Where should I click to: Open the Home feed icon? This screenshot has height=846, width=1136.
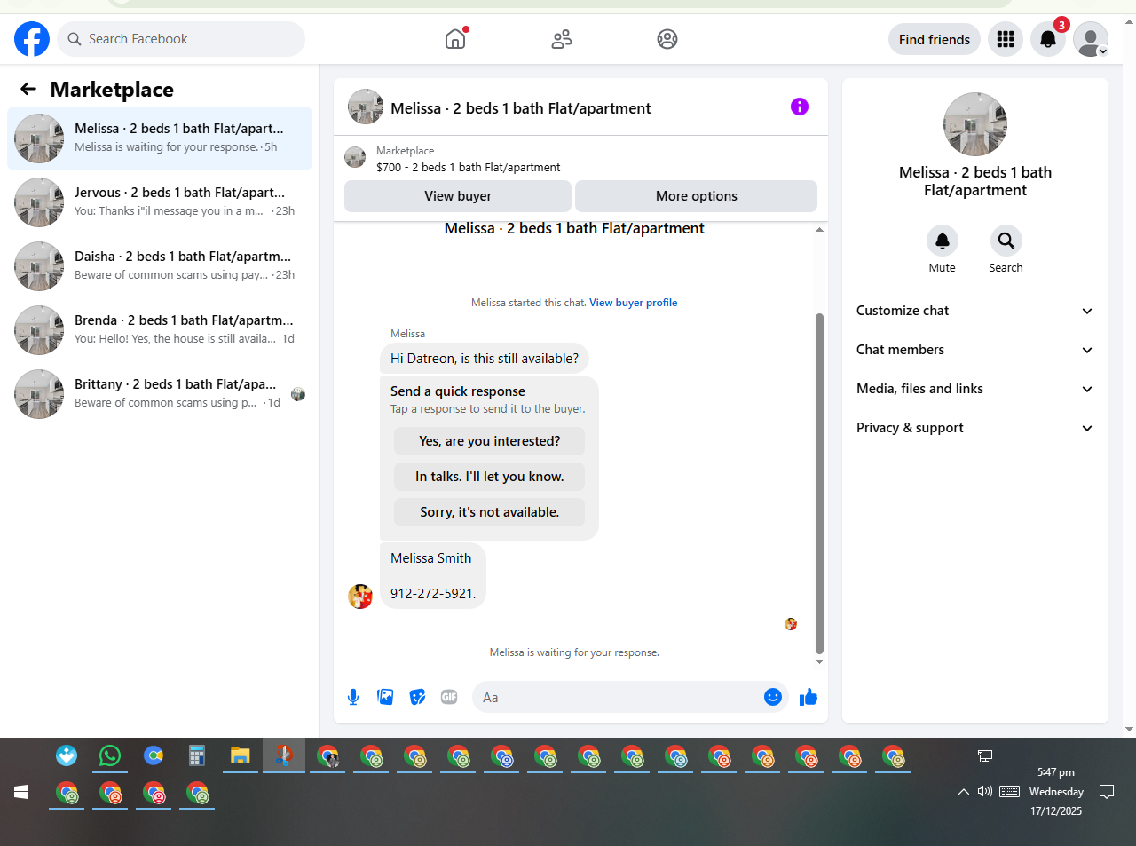(455, 39)
